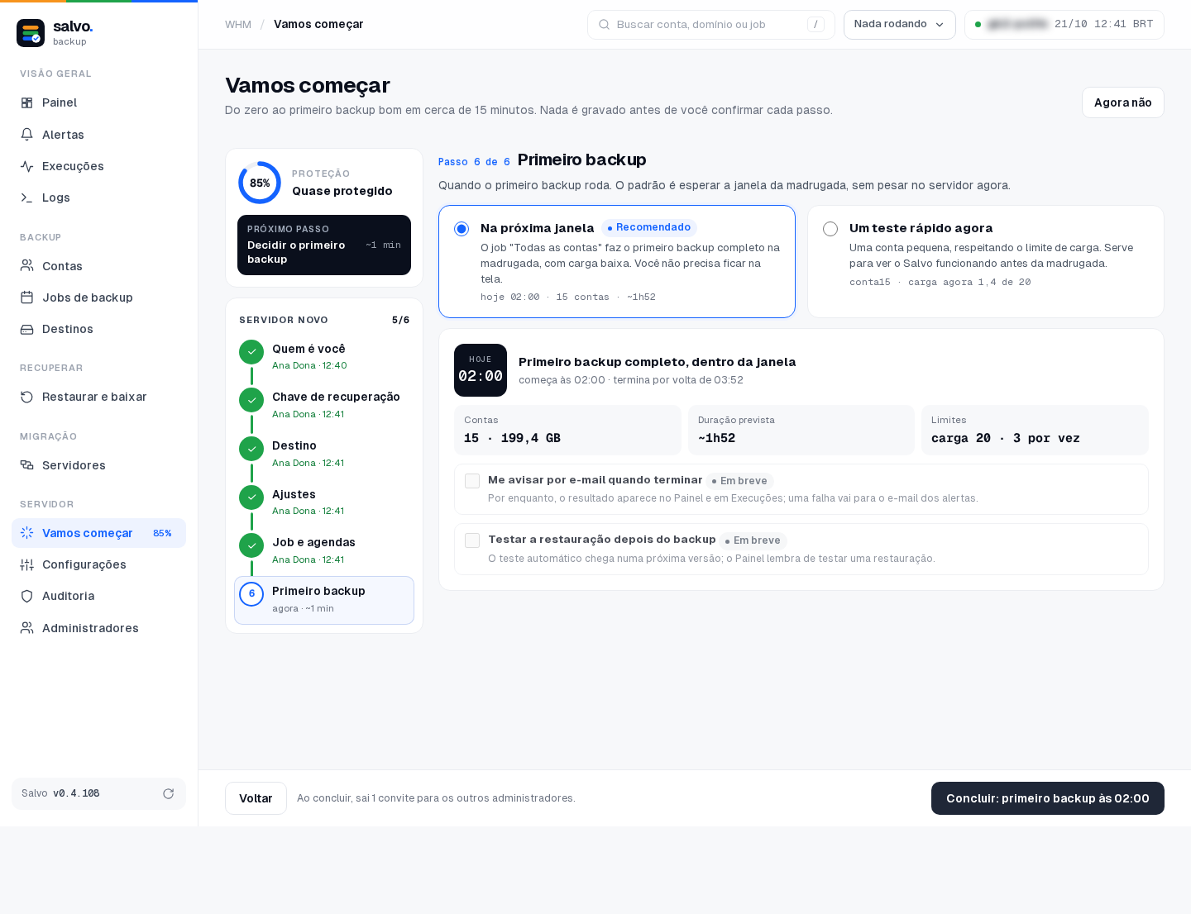This screenshot has height=914, width=1191.
Task: Go to the Jobs de backup menu item
Action: pos(98,298)
